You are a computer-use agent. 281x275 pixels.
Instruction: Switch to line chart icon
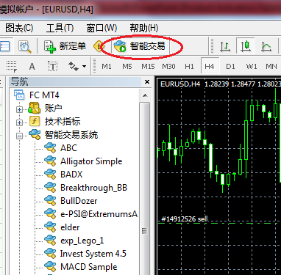point(266,46)
